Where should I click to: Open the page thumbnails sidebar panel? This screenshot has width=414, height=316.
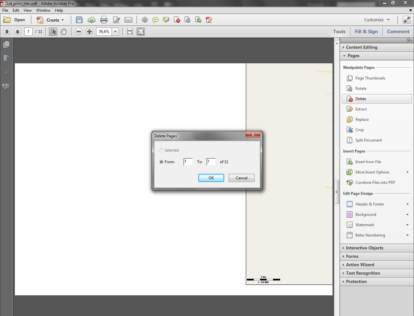[6, 44]
